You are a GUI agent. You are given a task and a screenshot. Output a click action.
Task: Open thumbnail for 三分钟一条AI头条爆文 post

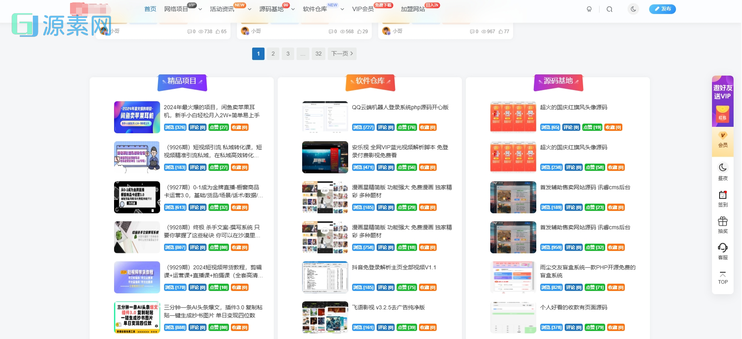(137, 317)
